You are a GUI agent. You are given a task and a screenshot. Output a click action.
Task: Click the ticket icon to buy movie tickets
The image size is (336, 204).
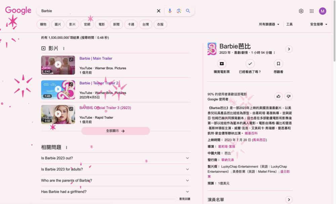point(221,64)
